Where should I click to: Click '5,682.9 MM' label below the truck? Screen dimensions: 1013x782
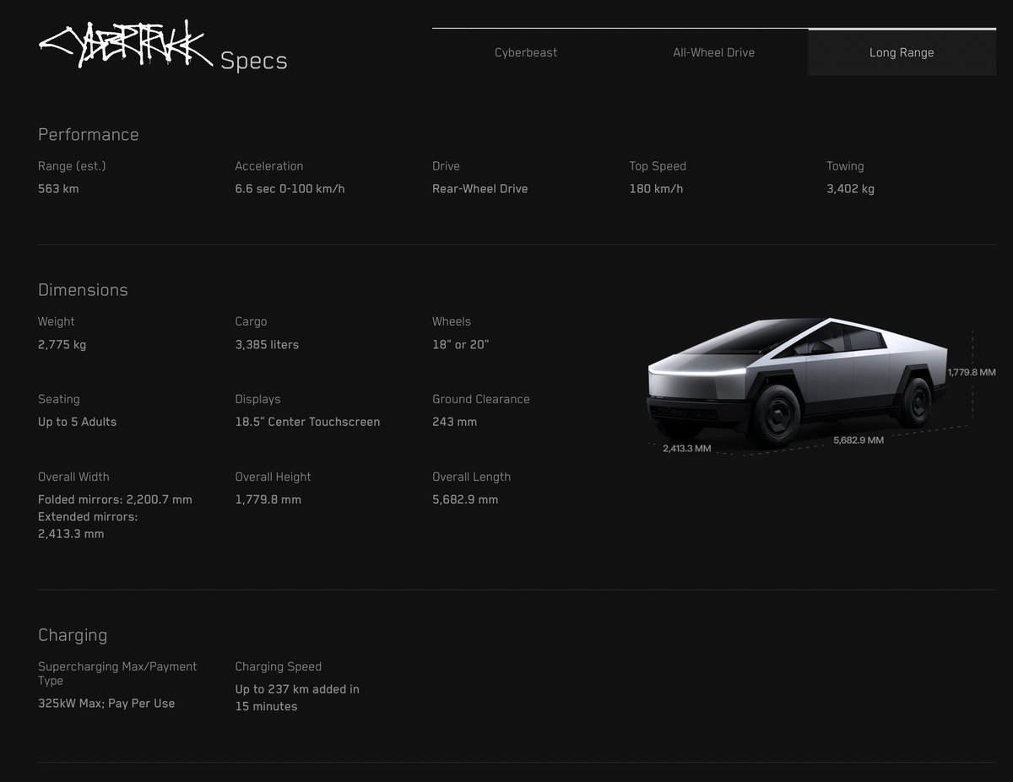(x=859, y=440)
